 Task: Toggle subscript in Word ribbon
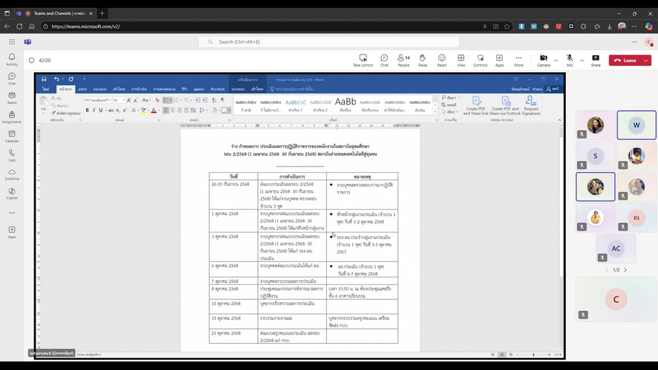click(x=118, y=110)
